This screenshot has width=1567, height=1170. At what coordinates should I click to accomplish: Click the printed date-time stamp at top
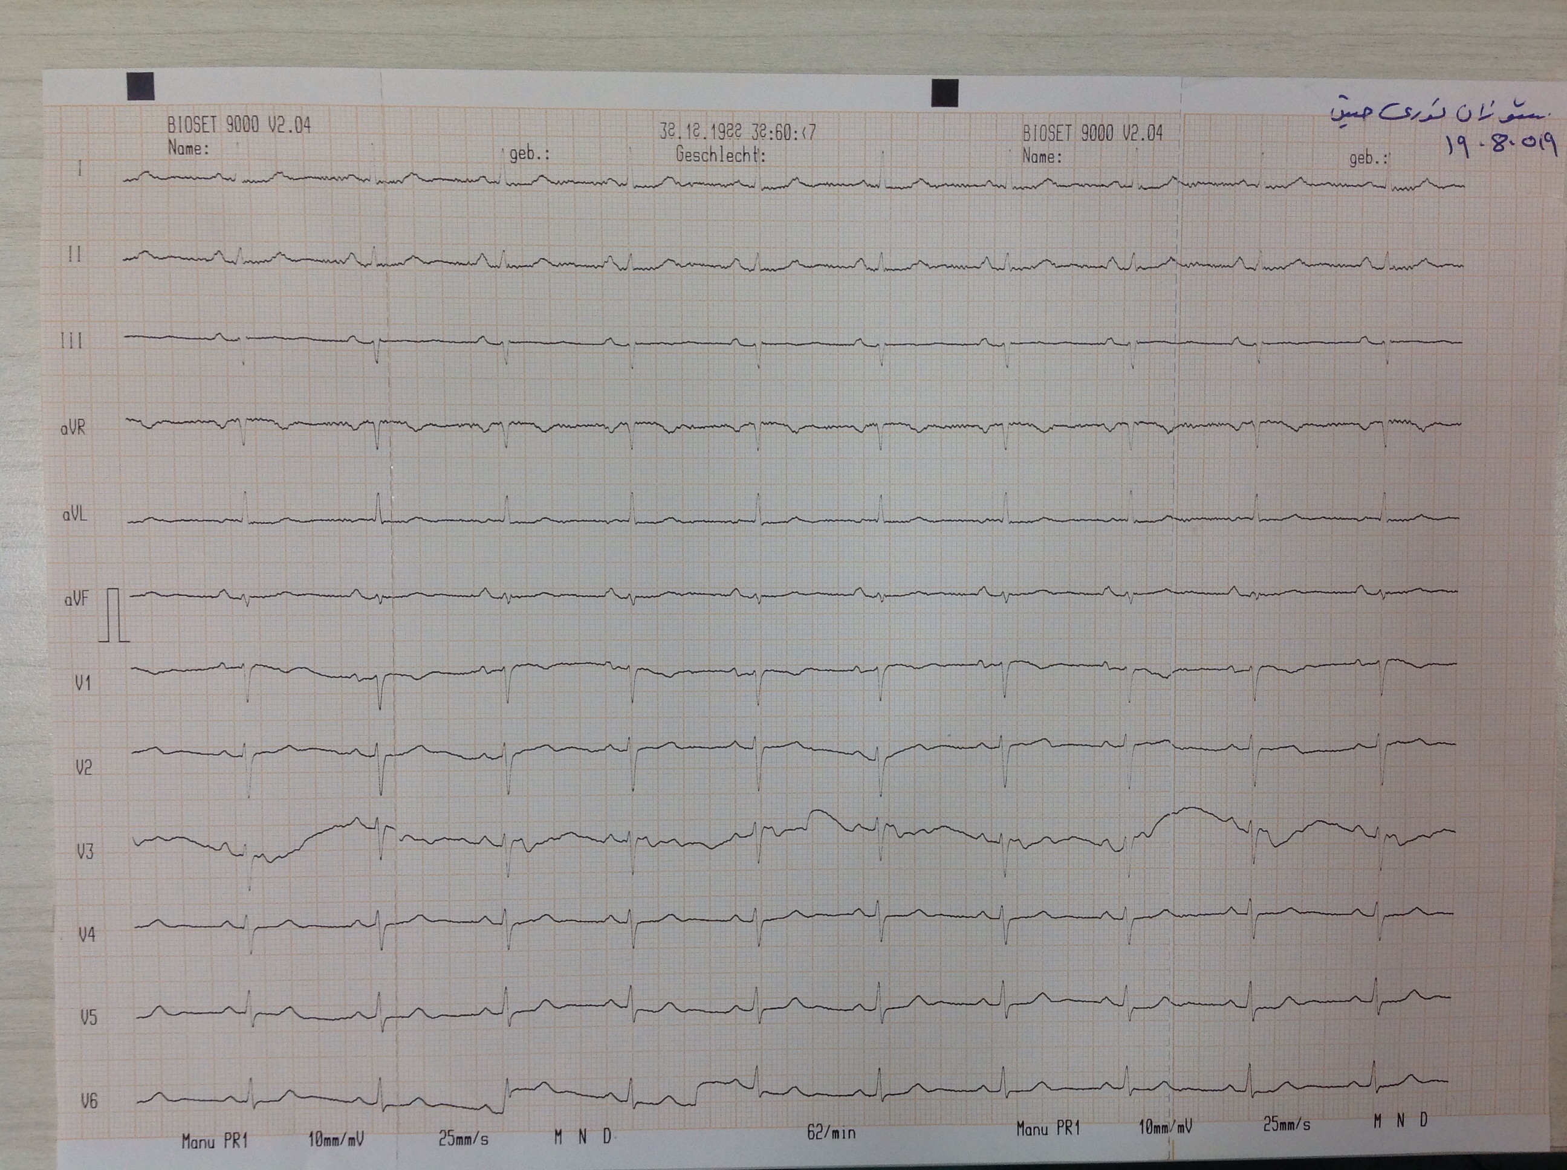pyautogui.click(x=738, y=132)
